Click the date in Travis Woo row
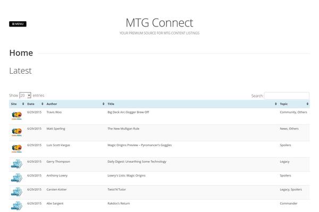 pyautogui.click(x=34, y=112)
